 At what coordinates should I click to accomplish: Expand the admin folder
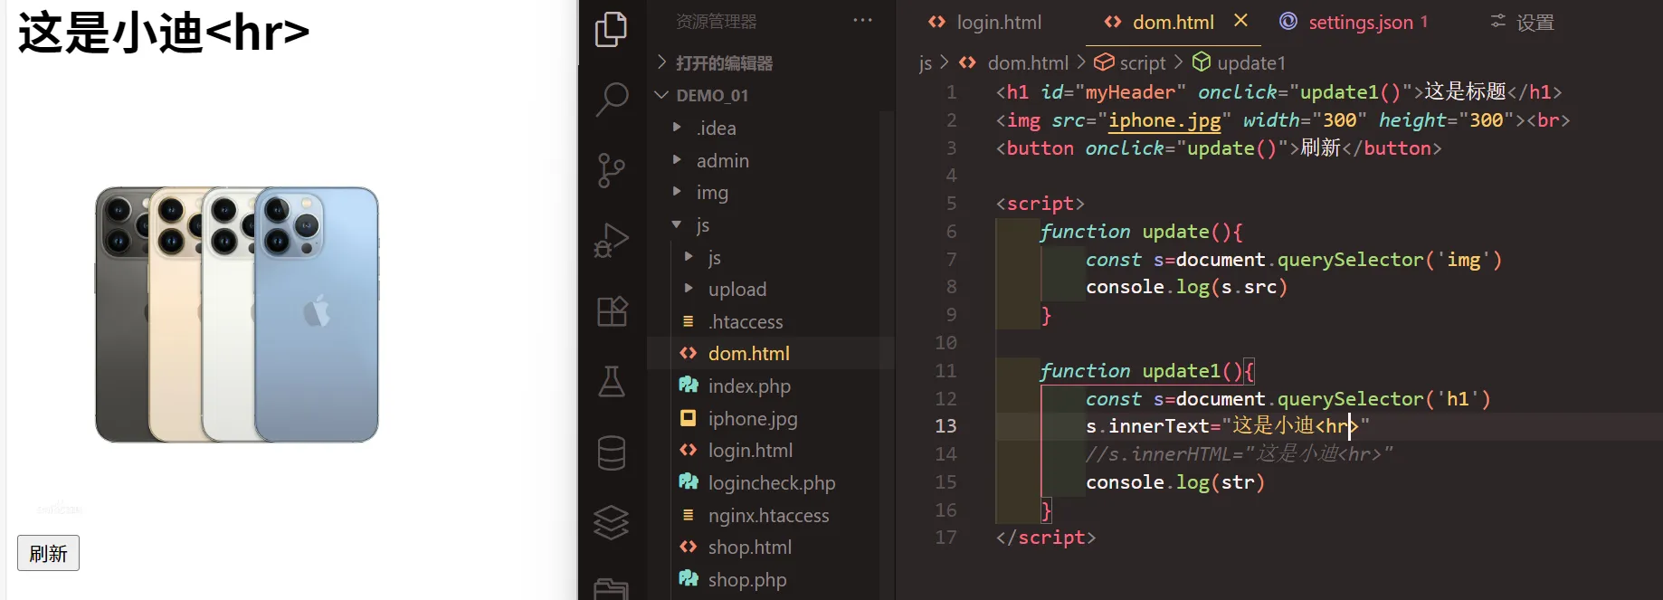pyautogui.click(x=722, y=161)
